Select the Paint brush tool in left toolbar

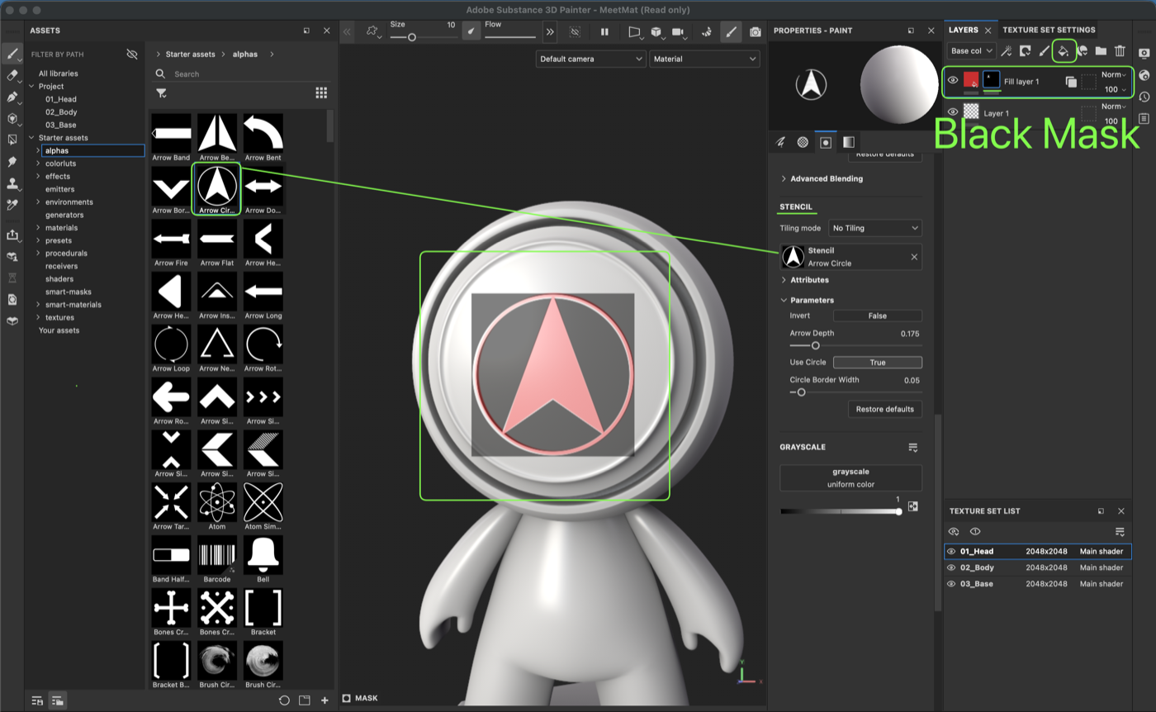click(12, 55)
